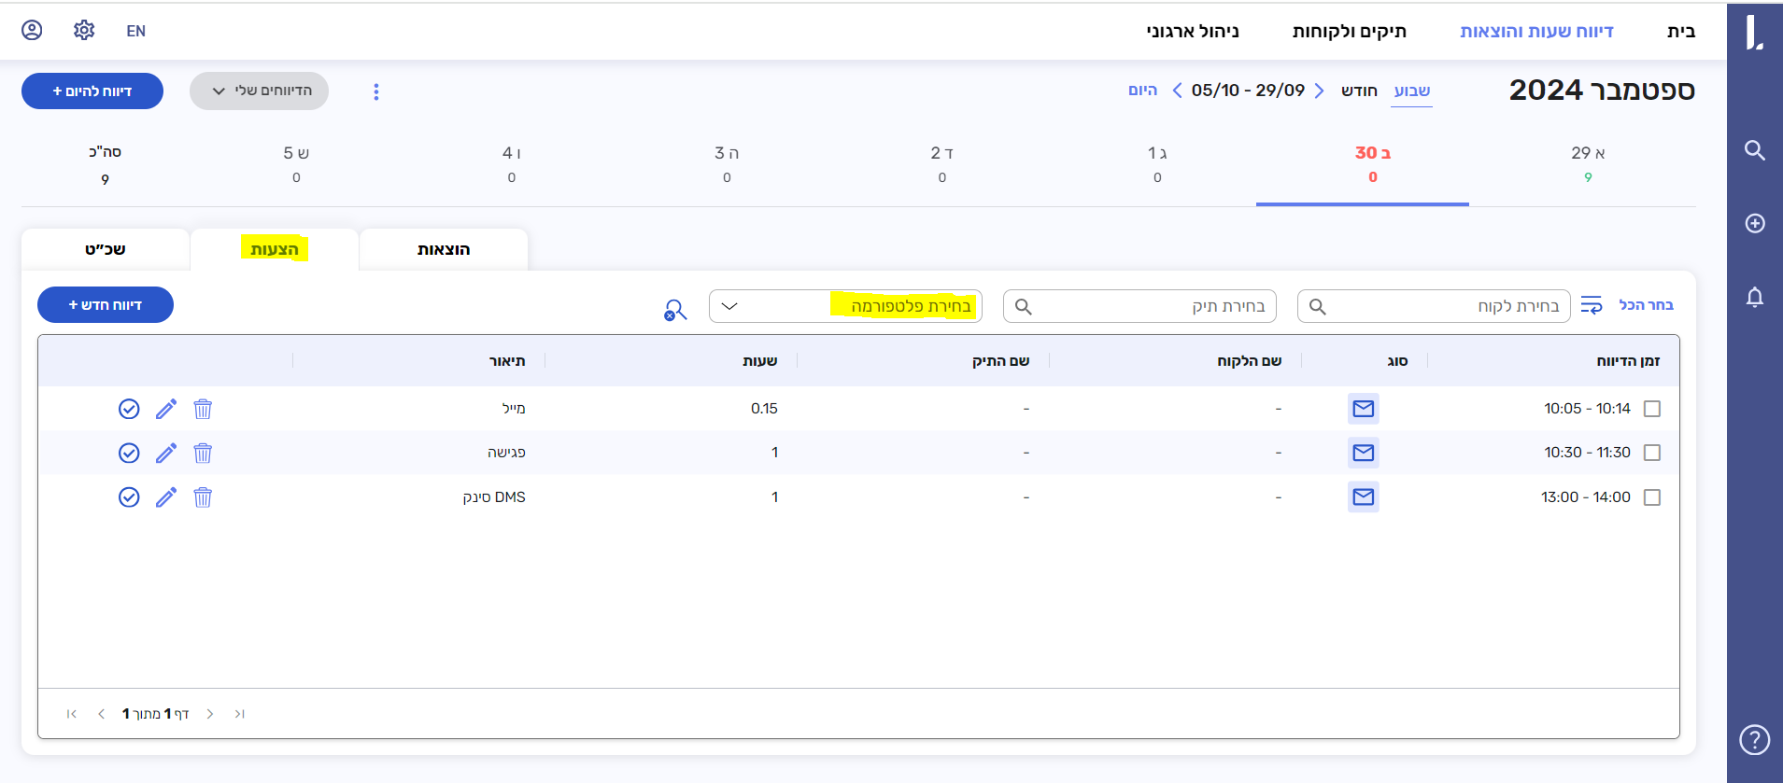Click the דיווח חדש button

click(x=106, y=305)
